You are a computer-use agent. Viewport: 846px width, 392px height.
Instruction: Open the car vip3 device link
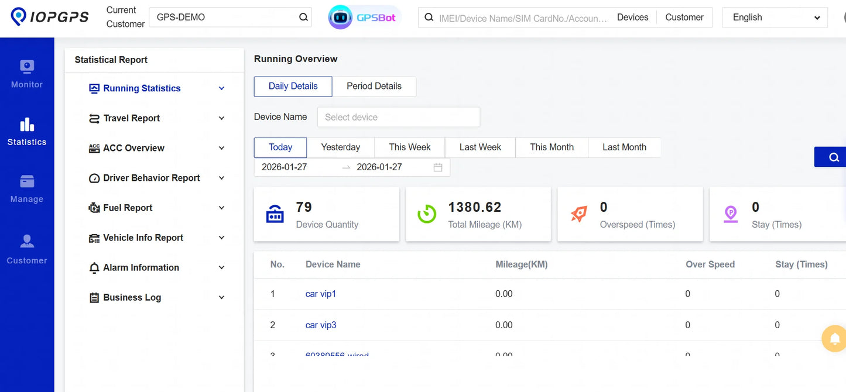321,325
